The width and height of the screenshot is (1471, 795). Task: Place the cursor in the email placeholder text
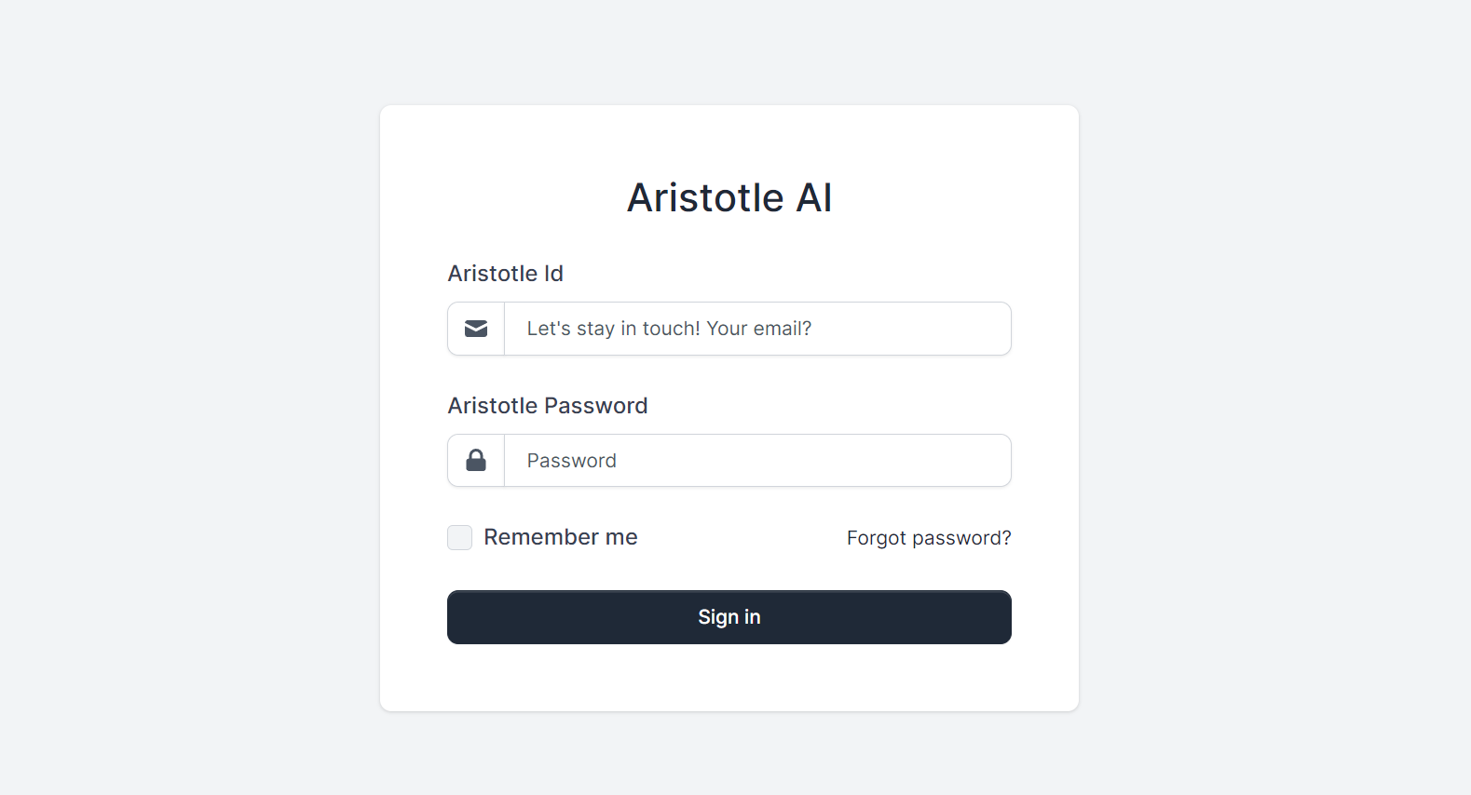coord(668,329)
